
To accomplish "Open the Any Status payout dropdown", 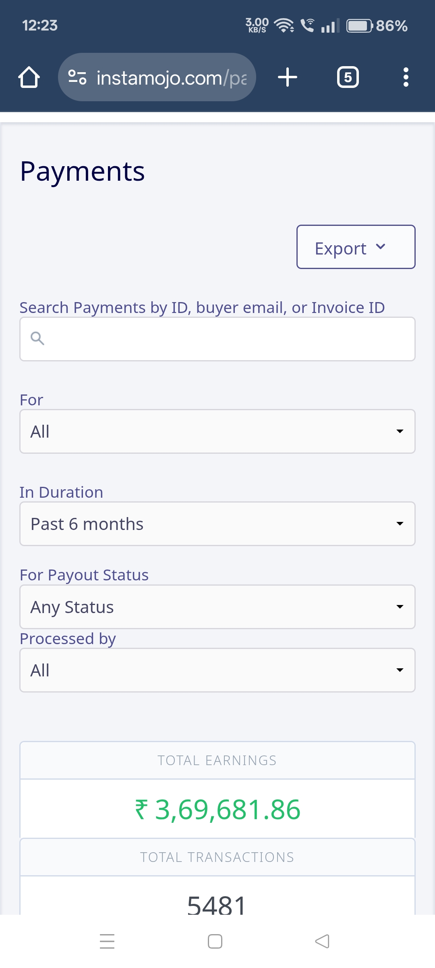I will (217, 607).
